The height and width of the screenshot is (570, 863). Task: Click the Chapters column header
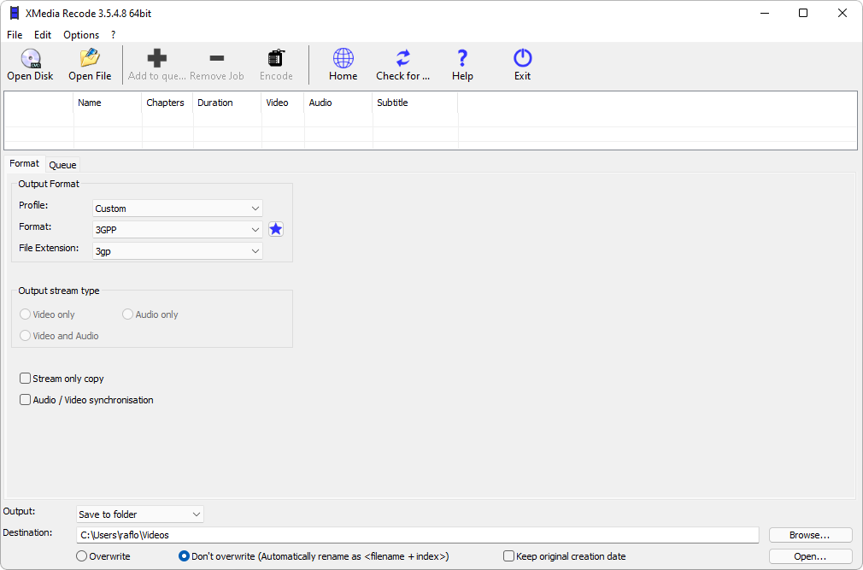[167, 103]
